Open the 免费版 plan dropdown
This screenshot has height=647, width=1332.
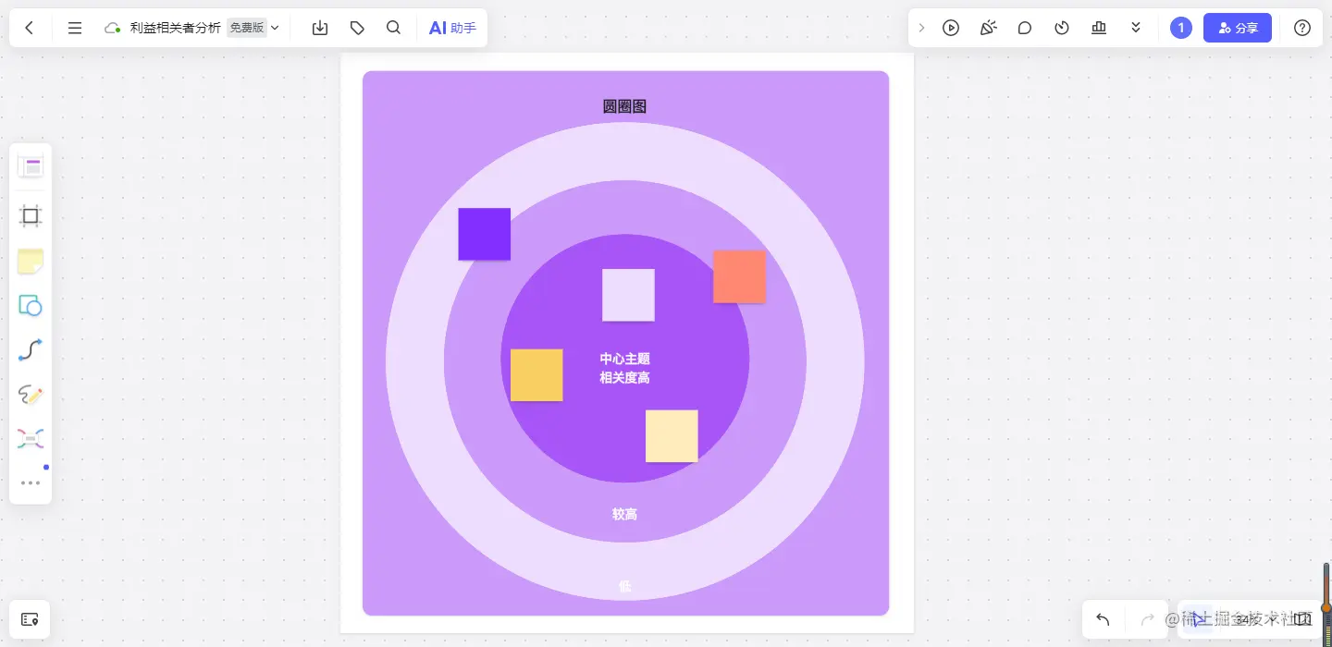tap(253, 28)
